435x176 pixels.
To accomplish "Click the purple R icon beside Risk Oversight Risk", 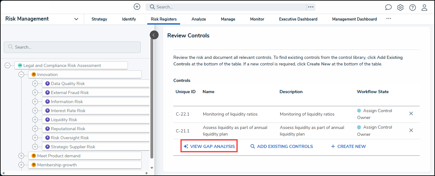I will point(48,138).
